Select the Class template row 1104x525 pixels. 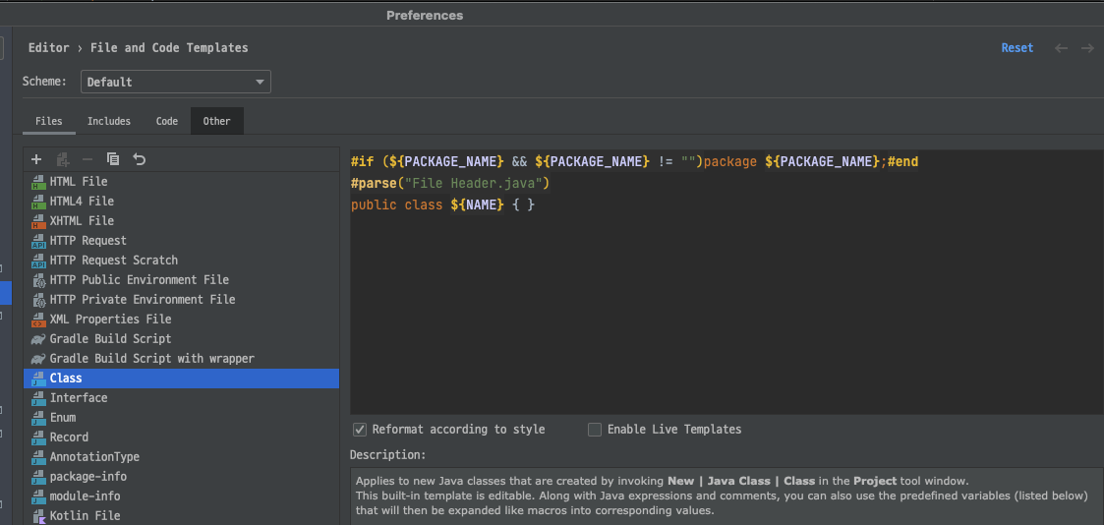point(182,379)
